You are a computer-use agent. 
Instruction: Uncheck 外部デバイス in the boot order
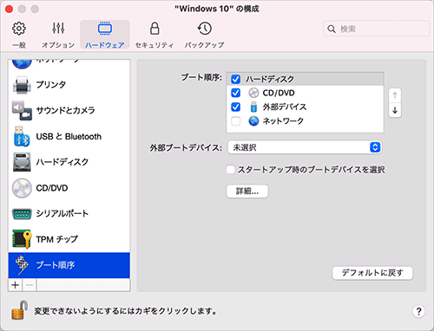235,107
